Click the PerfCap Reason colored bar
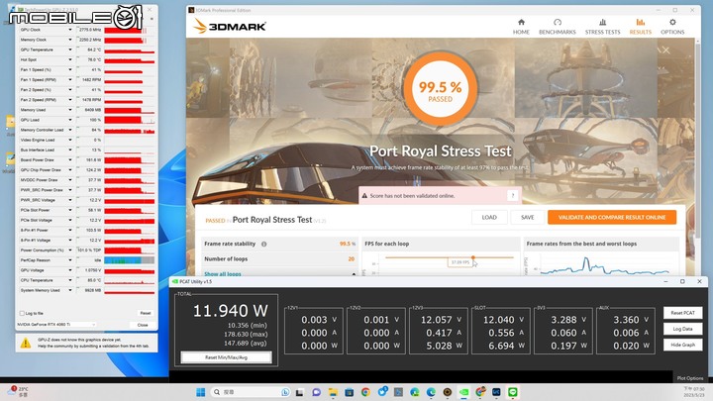Image resolution: width=713 pixels, height=401 pixels. click(x=130, y=260)
